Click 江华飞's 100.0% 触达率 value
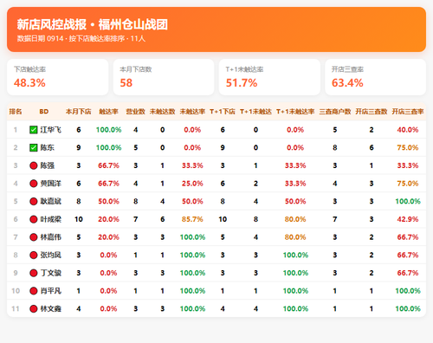The width and height of the screenshot is (433, 343). (108, 130)
